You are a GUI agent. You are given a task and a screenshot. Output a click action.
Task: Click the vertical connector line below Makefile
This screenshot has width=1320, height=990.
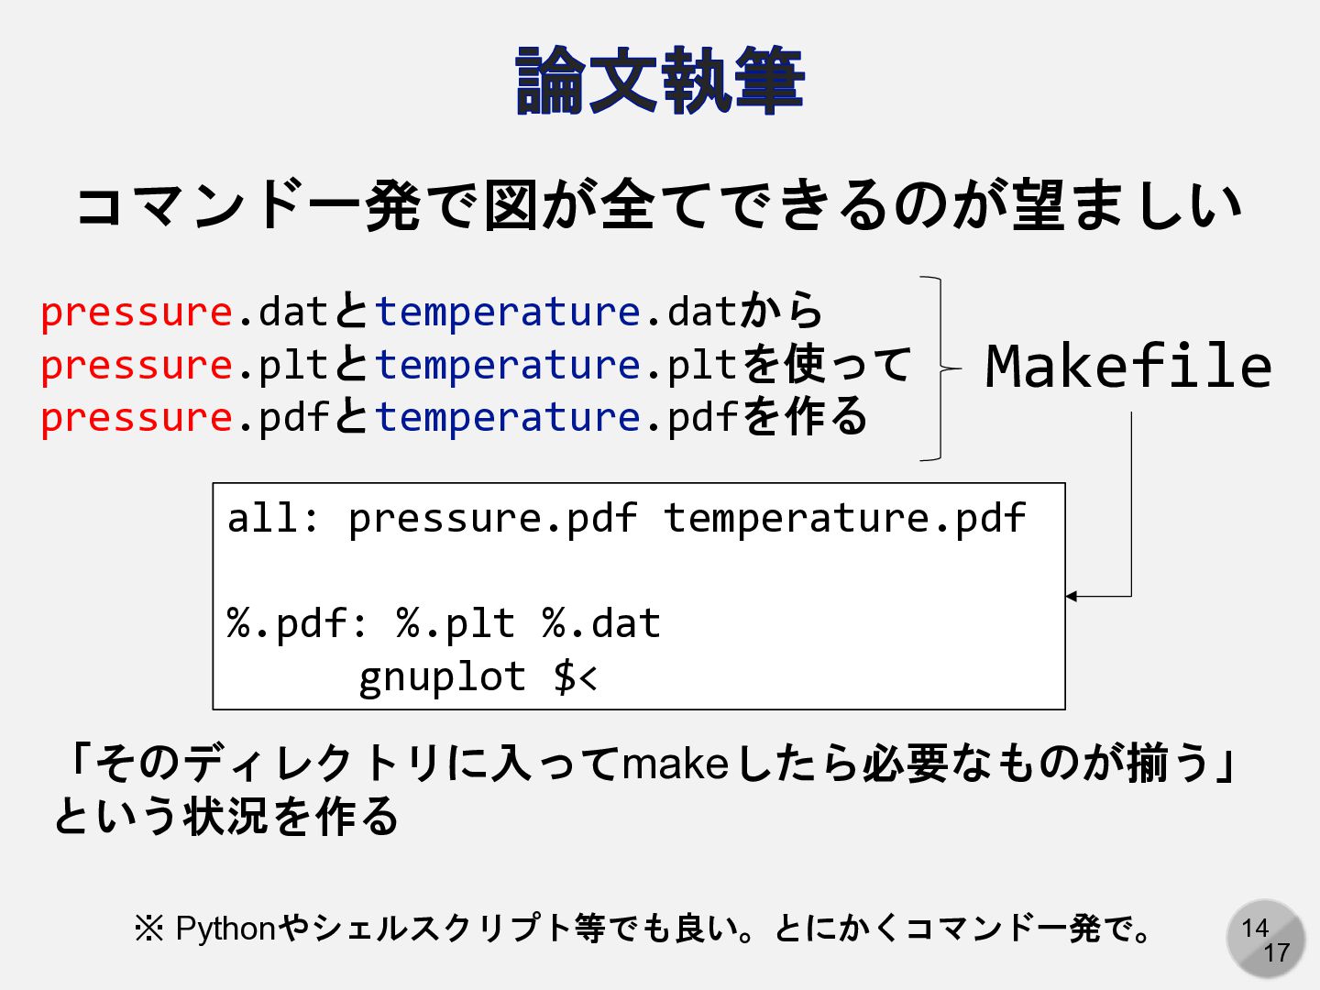1131,504
